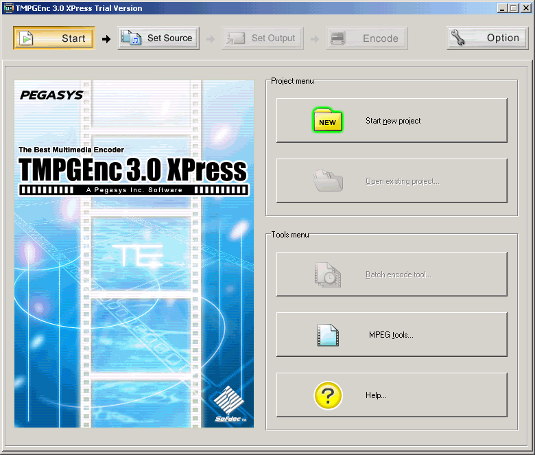Click the Encode step icon
Image resolution: width=535 pixels, height=455 pixels.
point(337,38)
